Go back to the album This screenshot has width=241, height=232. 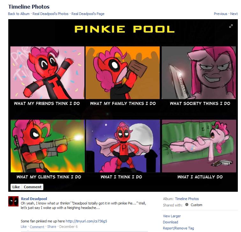[x=19, y=14]
